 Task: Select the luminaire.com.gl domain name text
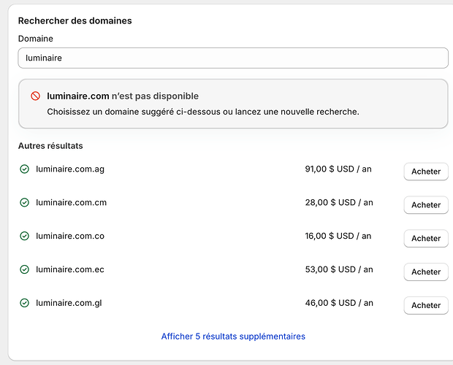69,303
